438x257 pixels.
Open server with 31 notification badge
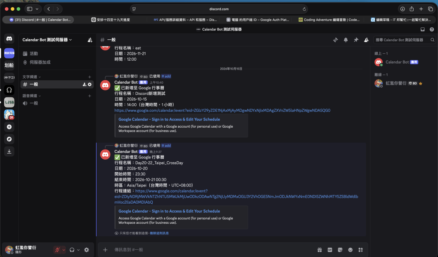(9, 114)
